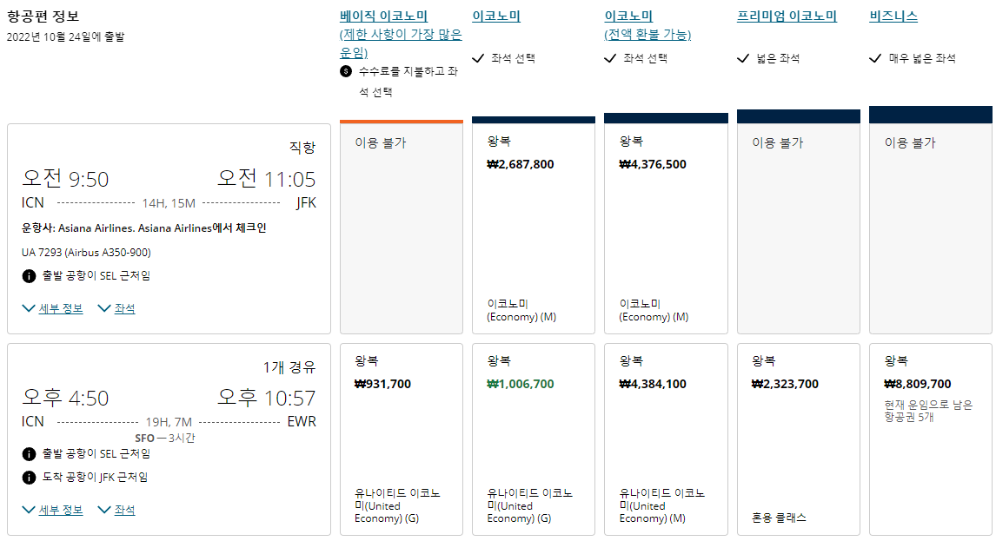Screen dimensions: 996x541
Task: Click checkmark icon beside 매우 넓은 좌석
Action: 874,59
